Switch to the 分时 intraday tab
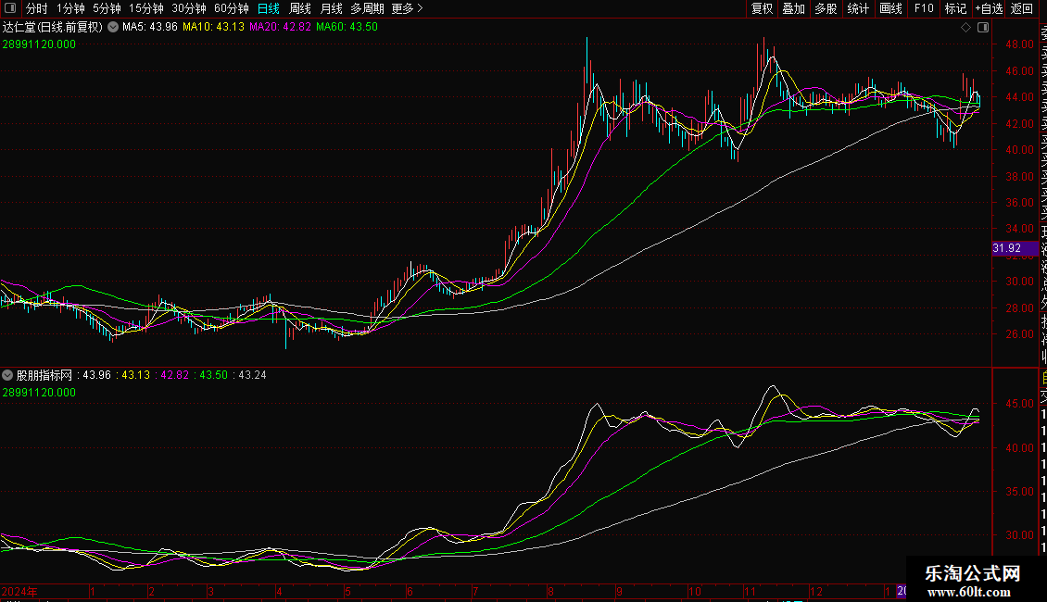This screenshot has height=602, width=1047. (37, 8)
